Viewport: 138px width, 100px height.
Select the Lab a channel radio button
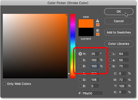tap(110, 60)
